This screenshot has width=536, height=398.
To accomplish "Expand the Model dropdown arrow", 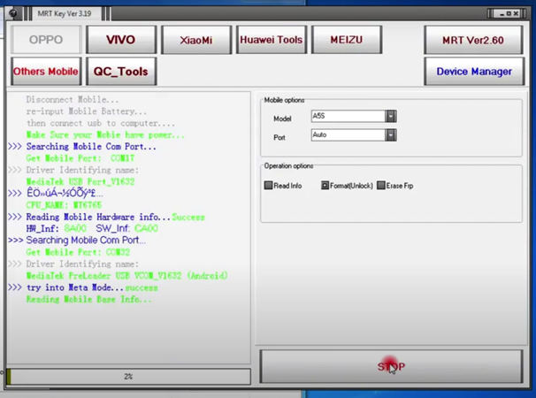I will [x=391, y=117].
